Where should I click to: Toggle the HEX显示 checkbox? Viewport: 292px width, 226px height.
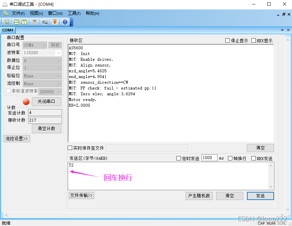click(x=253, y=40)
